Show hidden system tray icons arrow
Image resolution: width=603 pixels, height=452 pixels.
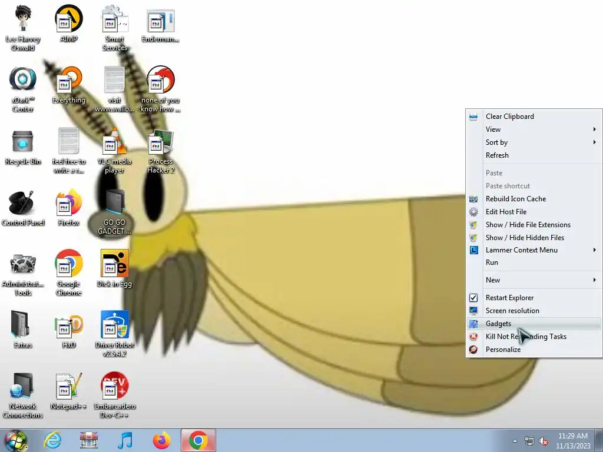(x=515, y=441)
